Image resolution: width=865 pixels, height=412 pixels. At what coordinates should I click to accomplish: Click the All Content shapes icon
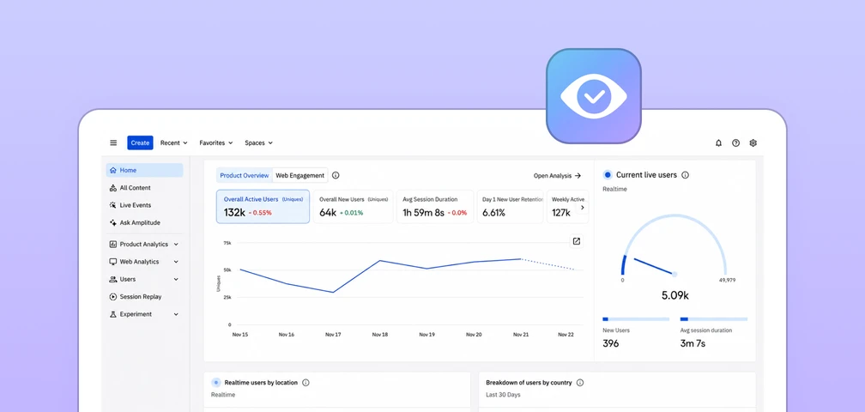(113, 188)
